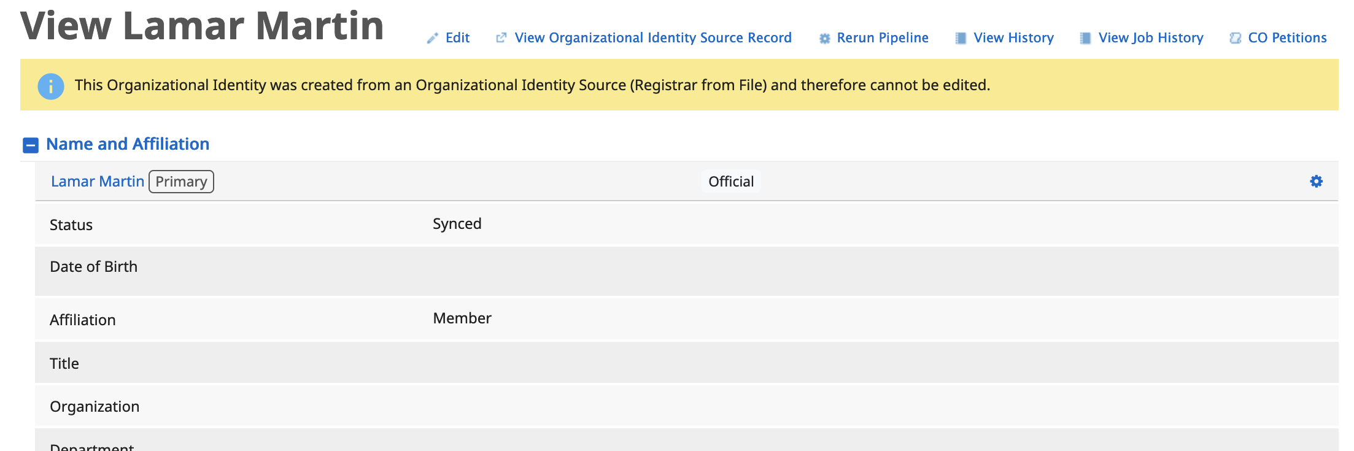The width and height of the screenshot is (1354, 451).
Task: Click the Synced status value
Action: [x=457, y=224]
